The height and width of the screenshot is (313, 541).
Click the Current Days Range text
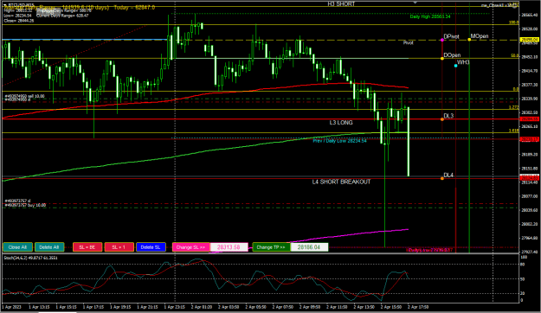tap(62, 16)
